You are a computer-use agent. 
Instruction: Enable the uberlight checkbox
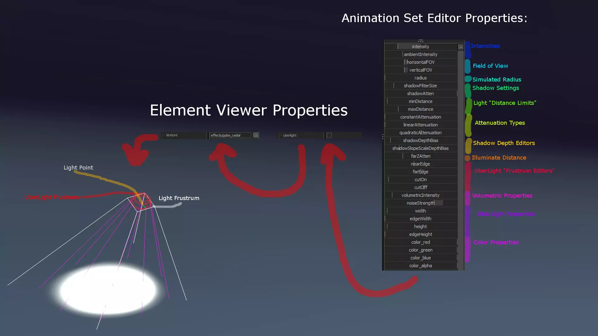tap(329, 135)
